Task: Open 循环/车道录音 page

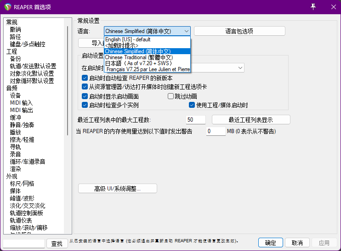Action: click(x=28, y=162)
